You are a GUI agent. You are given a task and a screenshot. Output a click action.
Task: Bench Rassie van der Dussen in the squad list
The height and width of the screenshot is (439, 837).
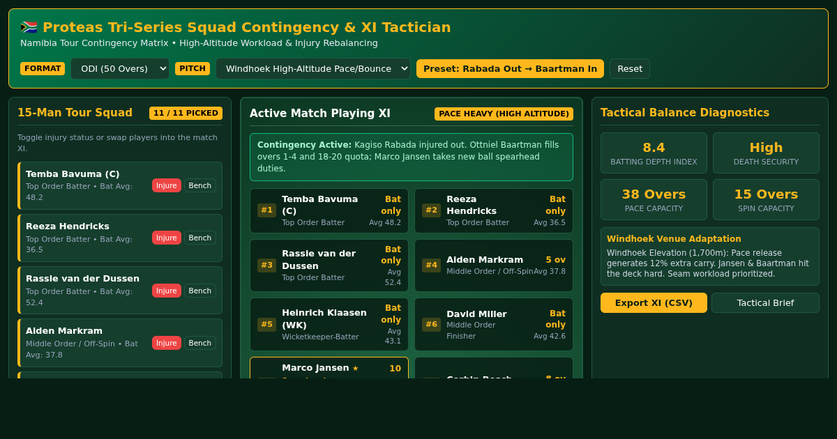pyautogui.click(x=200, y=291)
